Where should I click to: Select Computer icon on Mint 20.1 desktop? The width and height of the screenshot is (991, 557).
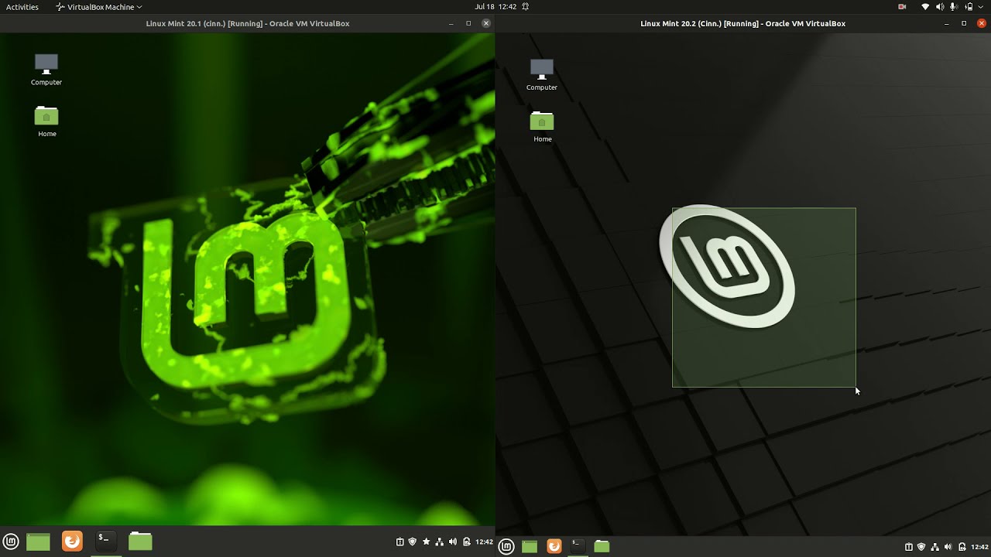46,69
